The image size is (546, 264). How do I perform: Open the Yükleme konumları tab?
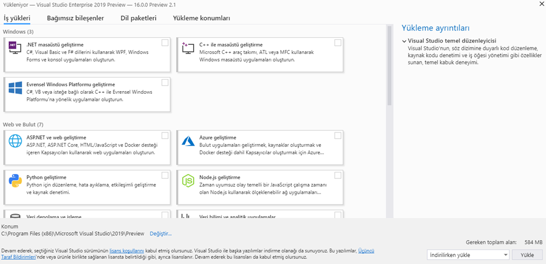pyautogui.click(x=202, y=18)
